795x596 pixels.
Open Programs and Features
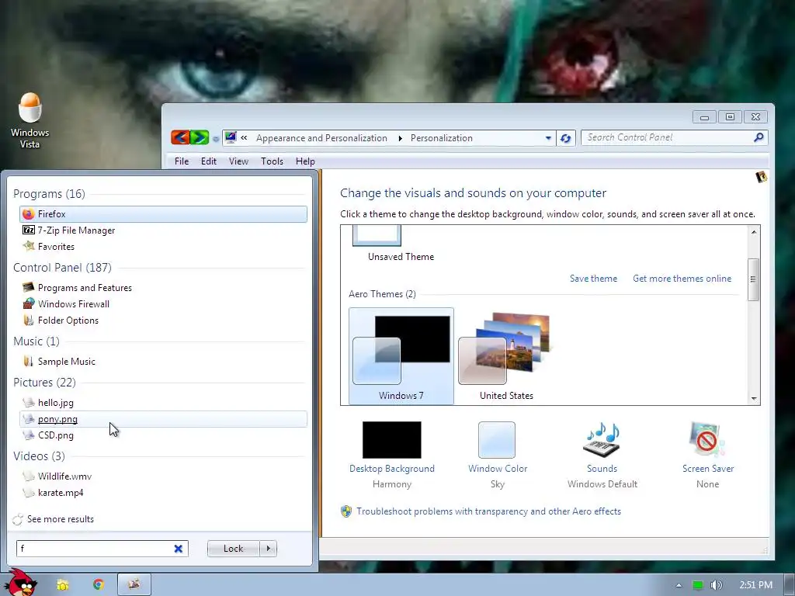click(163, 287)
